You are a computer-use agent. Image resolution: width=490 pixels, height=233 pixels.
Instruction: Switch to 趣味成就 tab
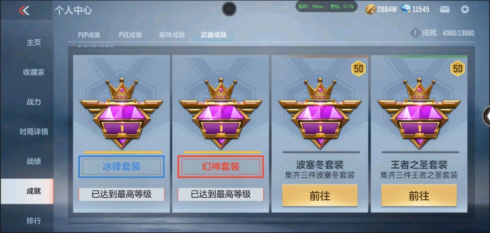point(172,35)
